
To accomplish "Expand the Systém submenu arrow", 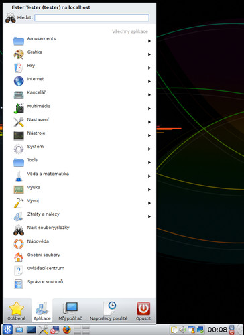I will [x=149, y=149].
